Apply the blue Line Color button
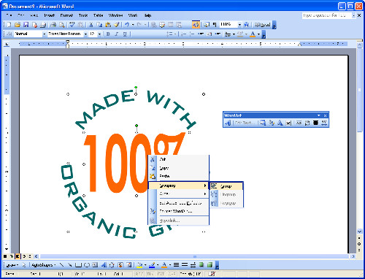Image resolution: width=365 pixels, height=279 pixels. (x=152, y=265)
